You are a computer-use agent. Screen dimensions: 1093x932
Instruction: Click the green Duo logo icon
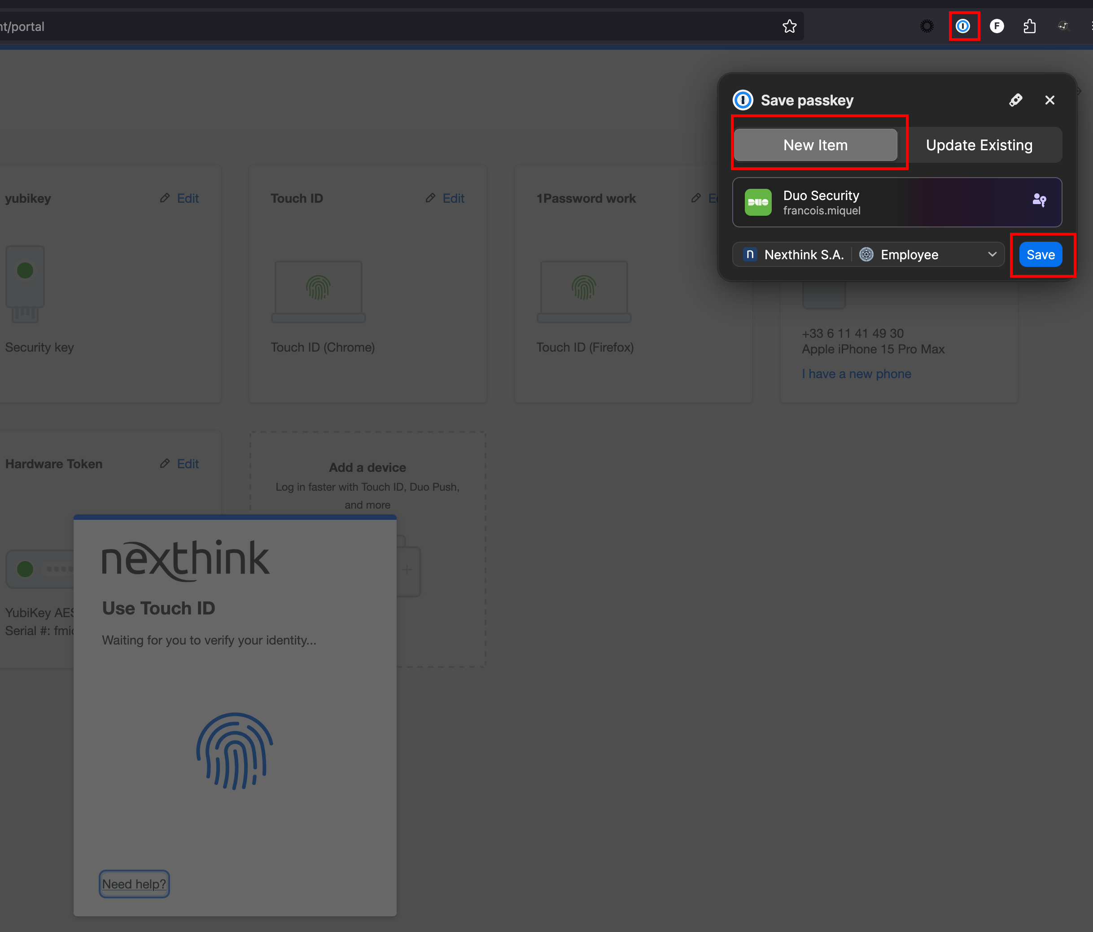758,202
